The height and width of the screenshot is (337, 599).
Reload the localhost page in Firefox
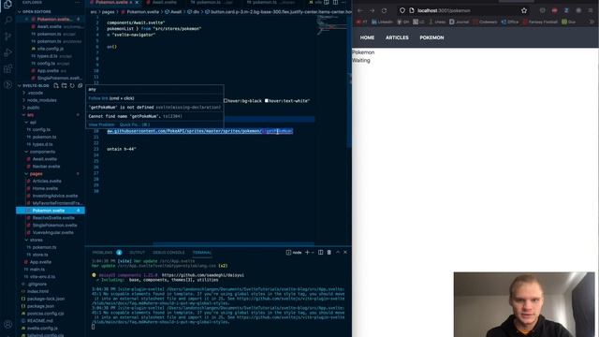coord(384,10)
